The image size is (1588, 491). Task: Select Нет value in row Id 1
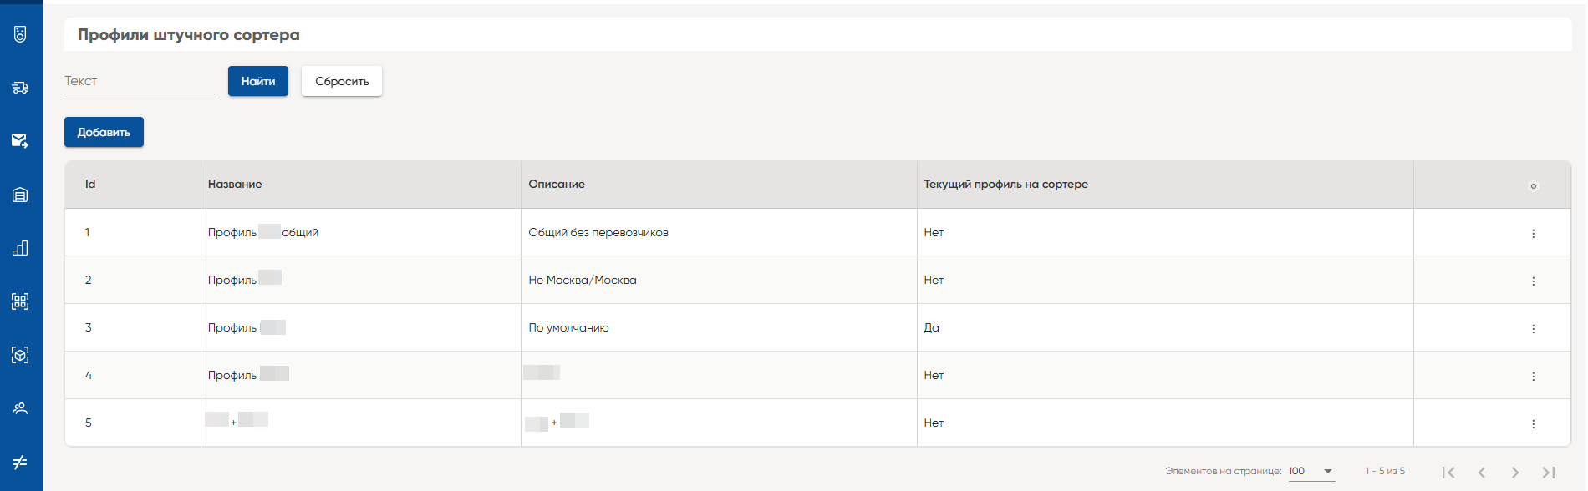click(x=934, y=232)
